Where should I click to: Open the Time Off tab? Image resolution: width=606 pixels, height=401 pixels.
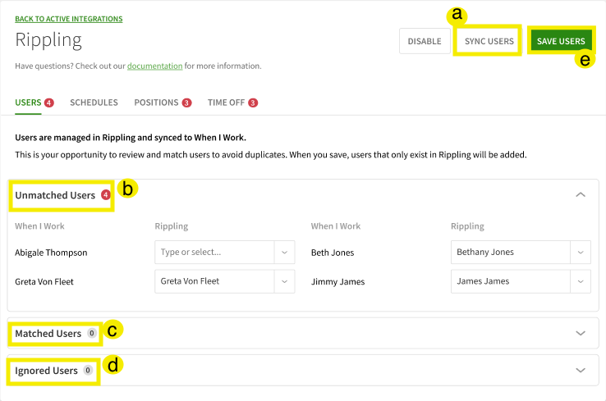pyautogui.click(x=225, y=103)
